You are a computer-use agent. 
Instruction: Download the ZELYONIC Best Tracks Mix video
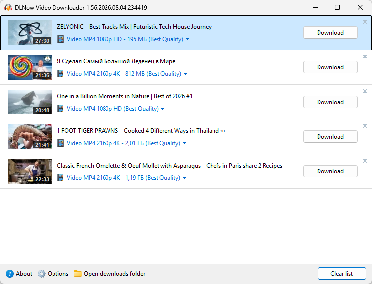[x=330, y=33]
